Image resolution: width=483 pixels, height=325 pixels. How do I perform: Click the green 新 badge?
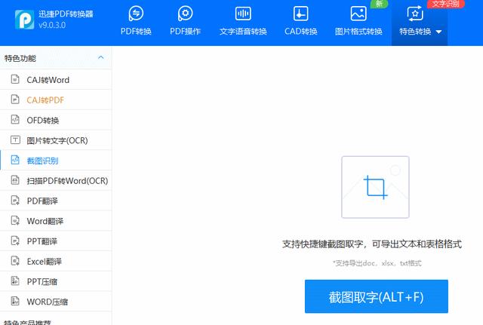click(379, 3)
